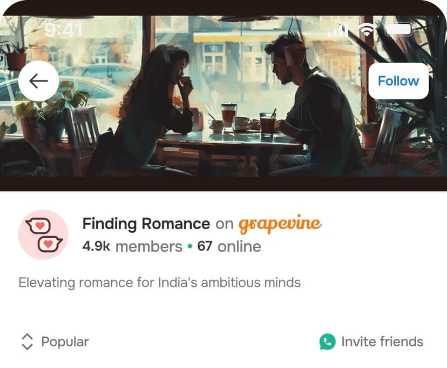
Task: Open the Popular sort dropdown label
Action: 65,342
